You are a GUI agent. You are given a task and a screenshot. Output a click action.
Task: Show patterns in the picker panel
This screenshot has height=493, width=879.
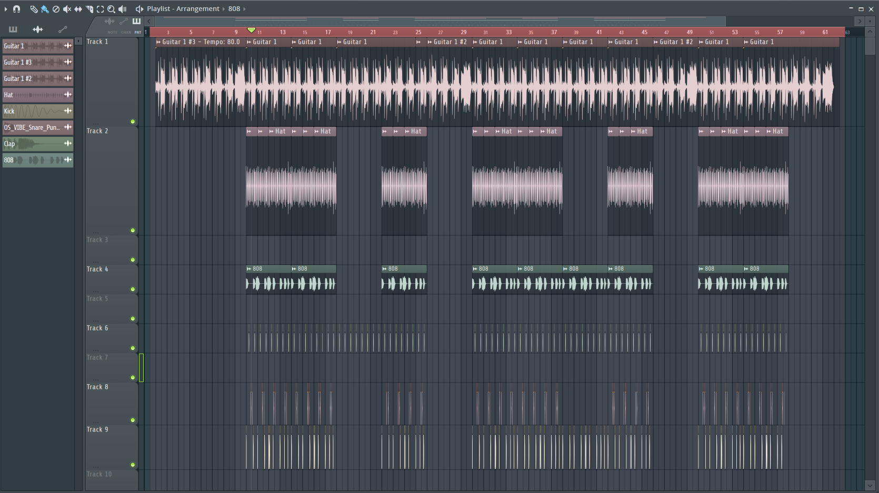(13, 29)
